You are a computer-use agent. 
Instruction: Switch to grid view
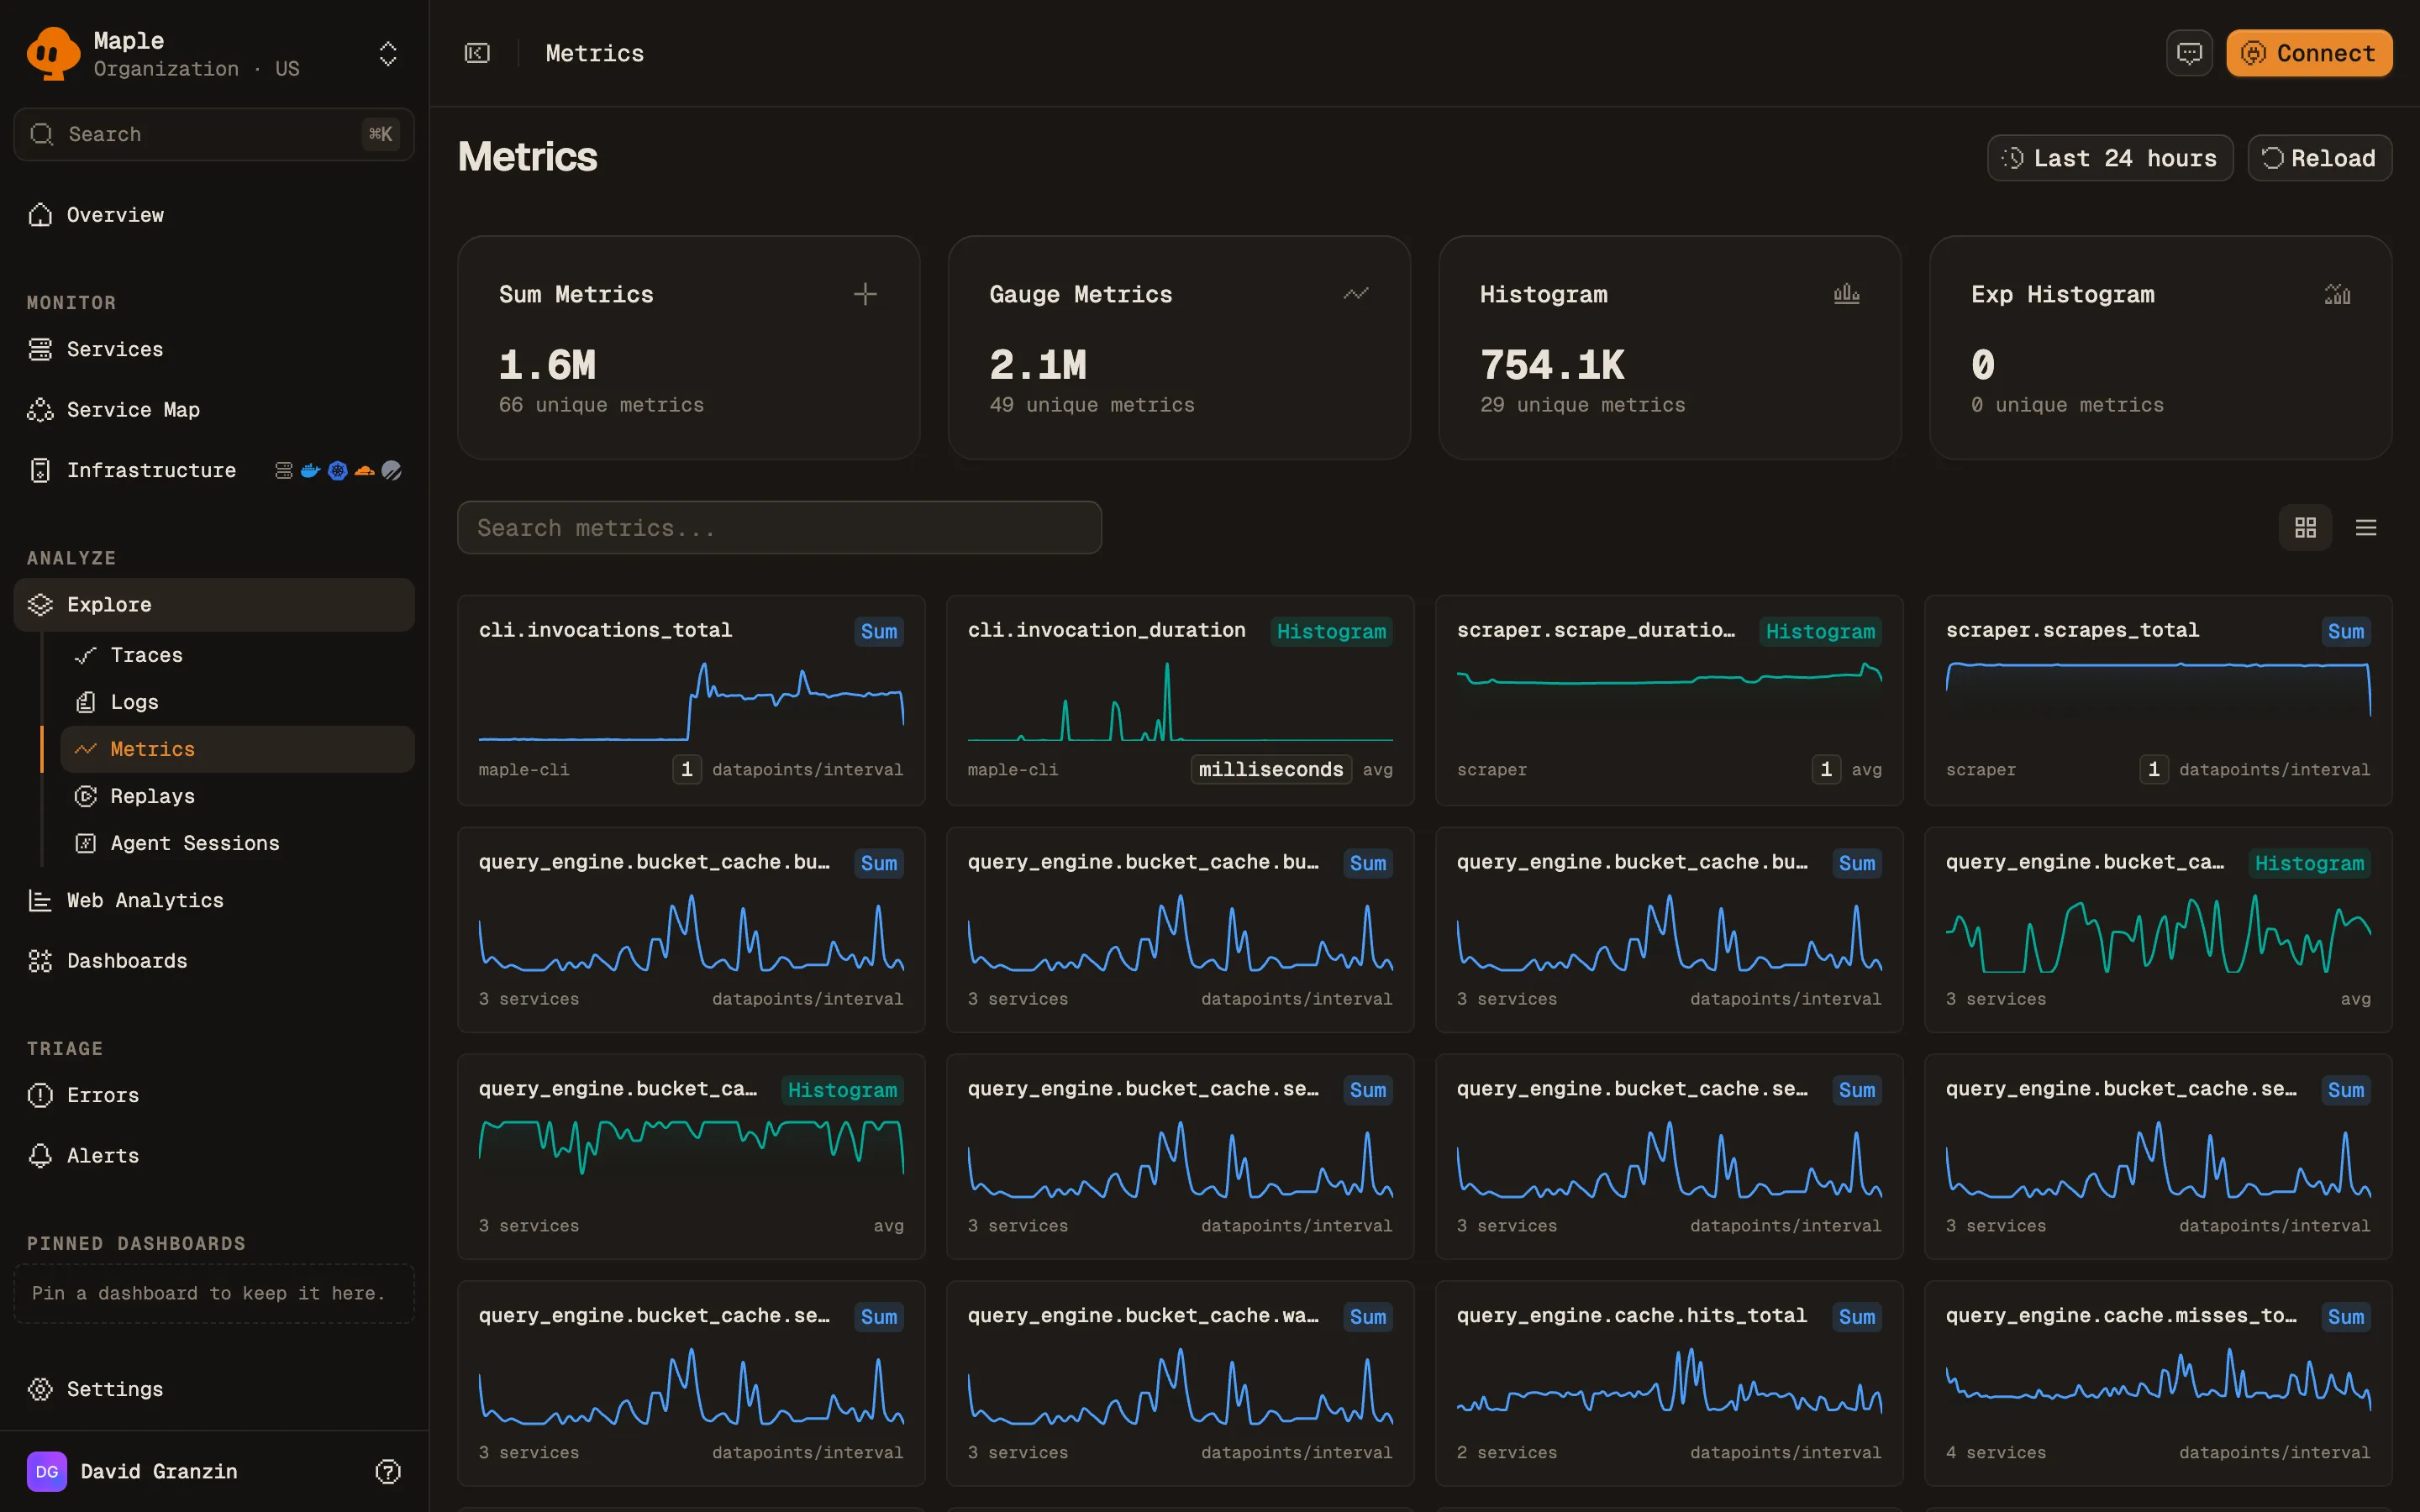click(2306, 528)
